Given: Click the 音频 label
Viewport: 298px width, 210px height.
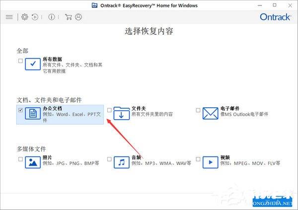Looking at the screenshot, I should click(136, 157).
